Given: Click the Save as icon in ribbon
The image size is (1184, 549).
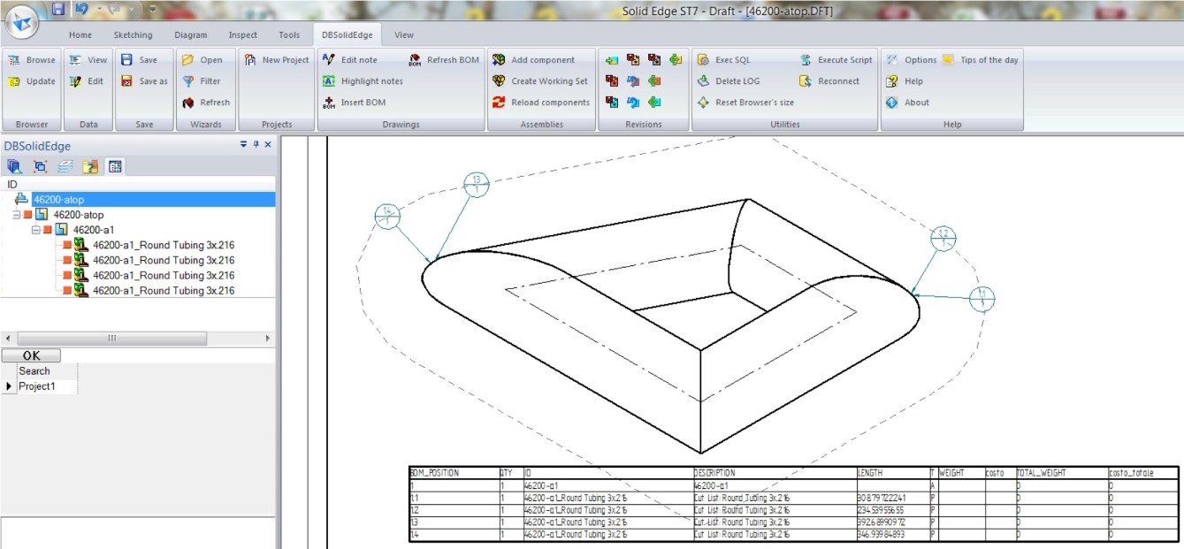Looking at the screenshot, I should pos(126,81).
